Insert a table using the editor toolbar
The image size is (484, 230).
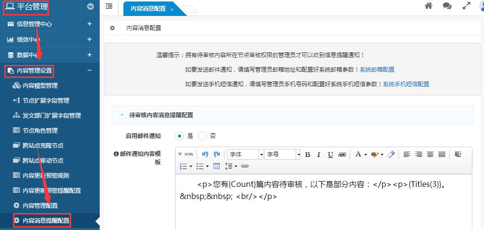point(216,166)
